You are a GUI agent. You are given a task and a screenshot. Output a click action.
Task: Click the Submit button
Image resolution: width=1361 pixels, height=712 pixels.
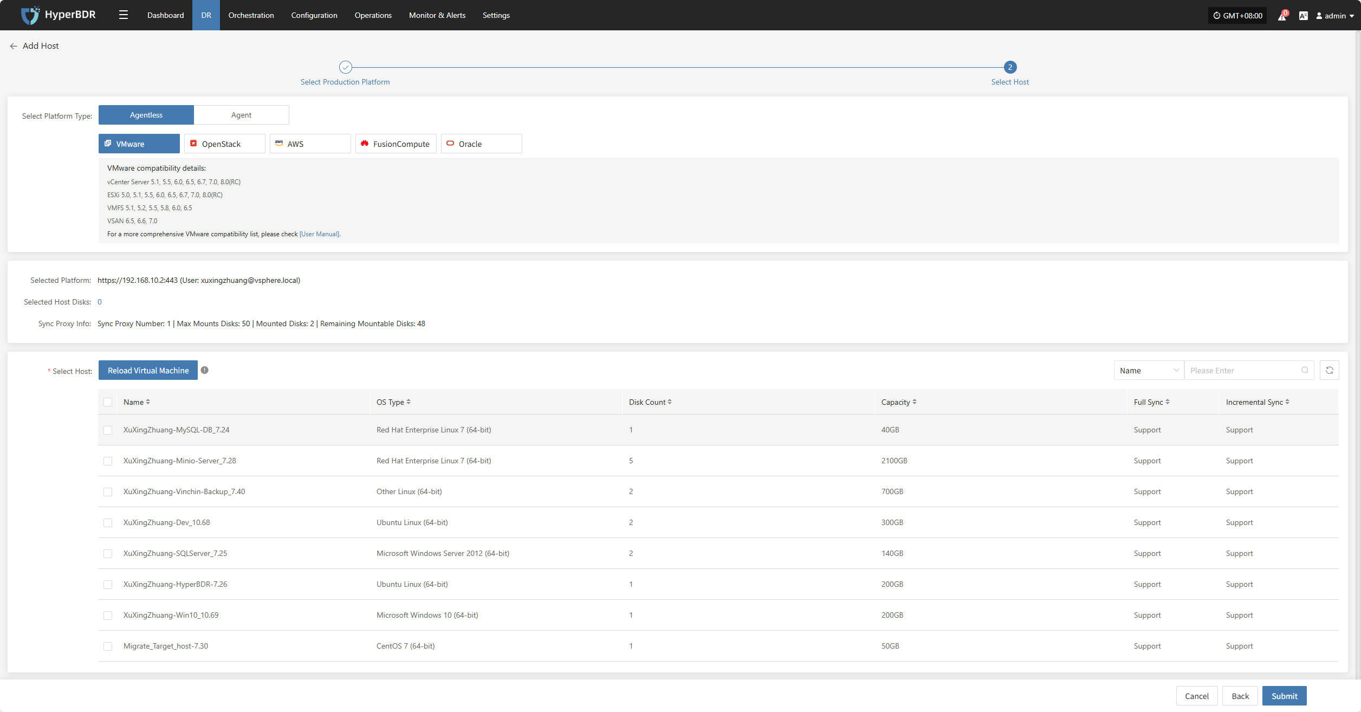(x=1284, y=696)
